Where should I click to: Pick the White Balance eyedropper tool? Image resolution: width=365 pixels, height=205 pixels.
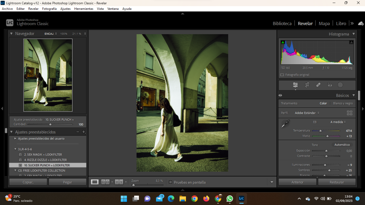tap(285, 124)
